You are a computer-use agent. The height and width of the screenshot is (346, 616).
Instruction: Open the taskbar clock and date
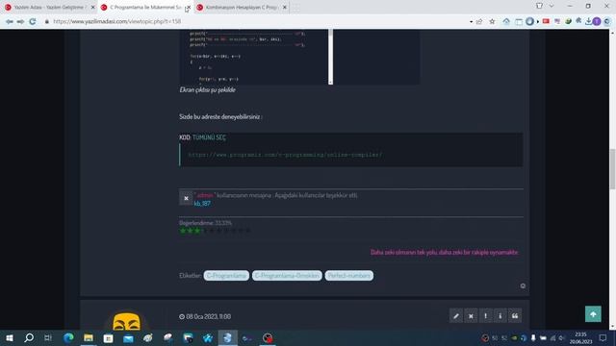(x=580, y=337)
